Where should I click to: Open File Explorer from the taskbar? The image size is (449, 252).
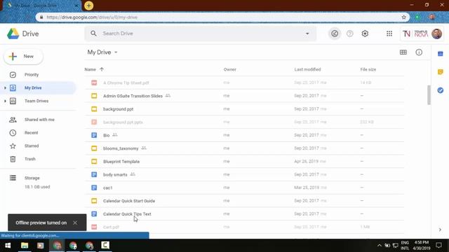pos(25,246)
